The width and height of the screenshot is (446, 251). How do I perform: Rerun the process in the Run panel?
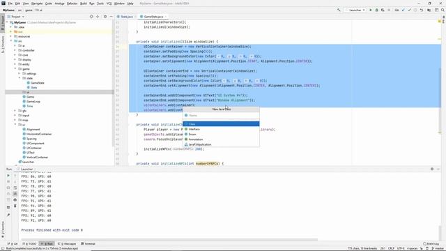(8, 176)
